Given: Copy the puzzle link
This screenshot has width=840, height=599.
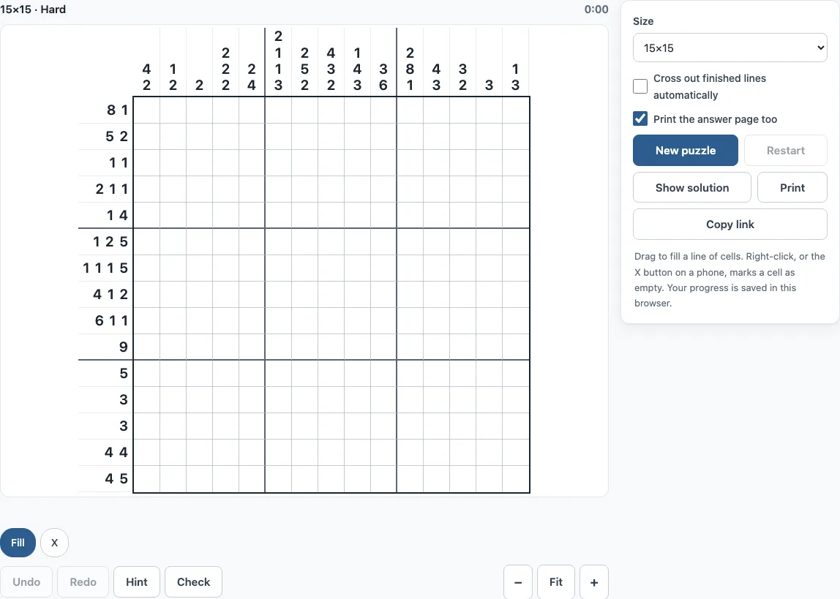Looking at the screenshot, I should 730,225.
